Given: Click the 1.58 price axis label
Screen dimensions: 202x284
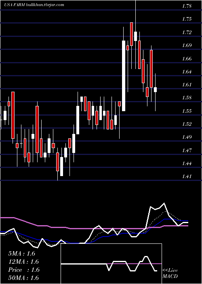Looking at the screenshot, I should tap(187, 98).
